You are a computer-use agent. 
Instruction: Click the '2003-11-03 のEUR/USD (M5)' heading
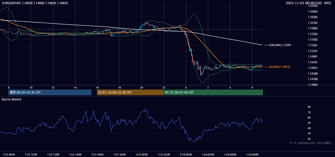309,3
